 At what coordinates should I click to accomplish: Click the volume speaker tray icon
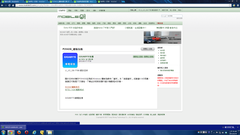(x=223, y=132)
